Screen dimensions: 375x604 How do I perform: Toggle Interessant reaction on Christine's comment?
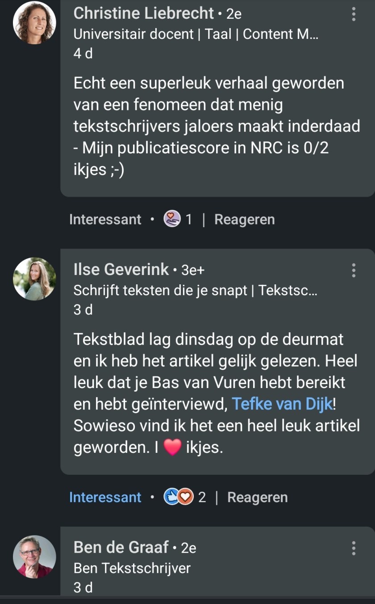tap(105, 220)
